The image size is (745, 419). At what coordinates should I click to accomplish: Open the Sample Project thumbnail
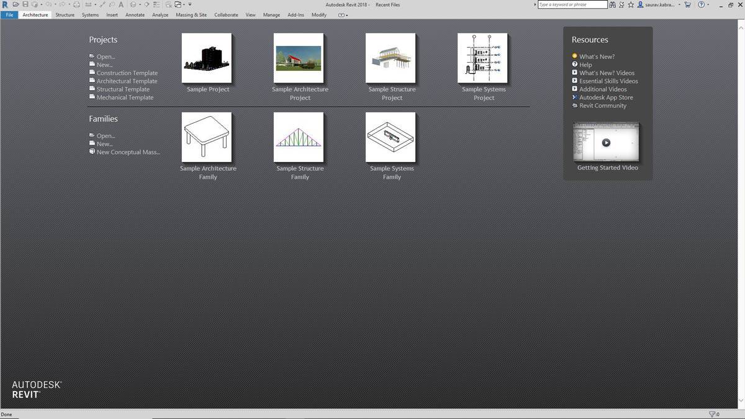(x=207, y=58)
